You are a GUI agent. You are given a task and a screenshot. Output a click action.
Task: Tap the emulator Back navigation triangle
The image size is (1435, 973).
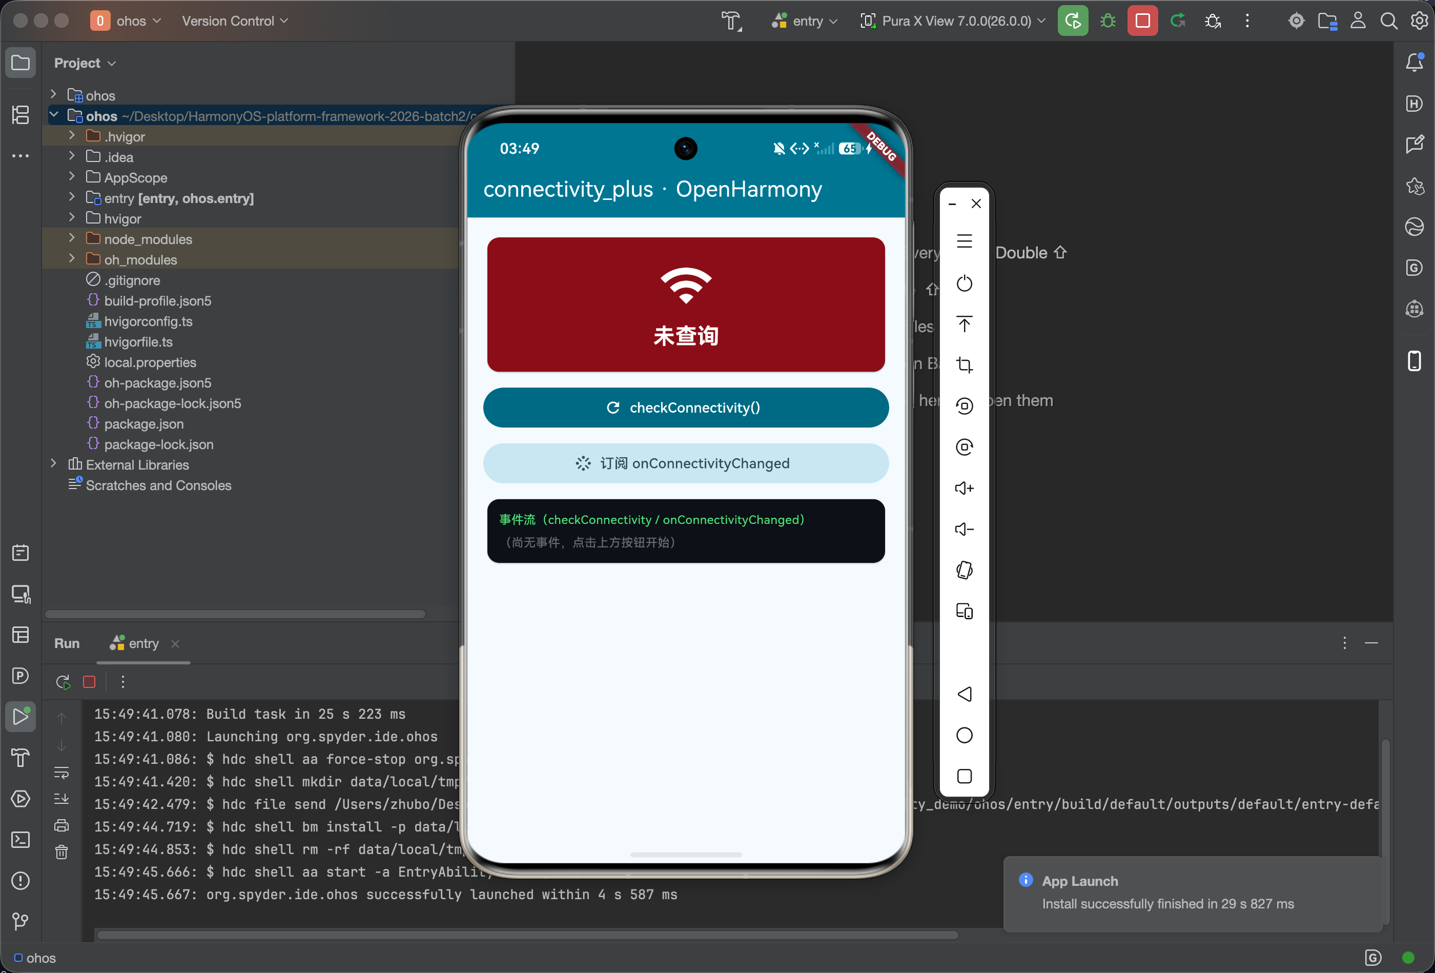click(964, 694)
